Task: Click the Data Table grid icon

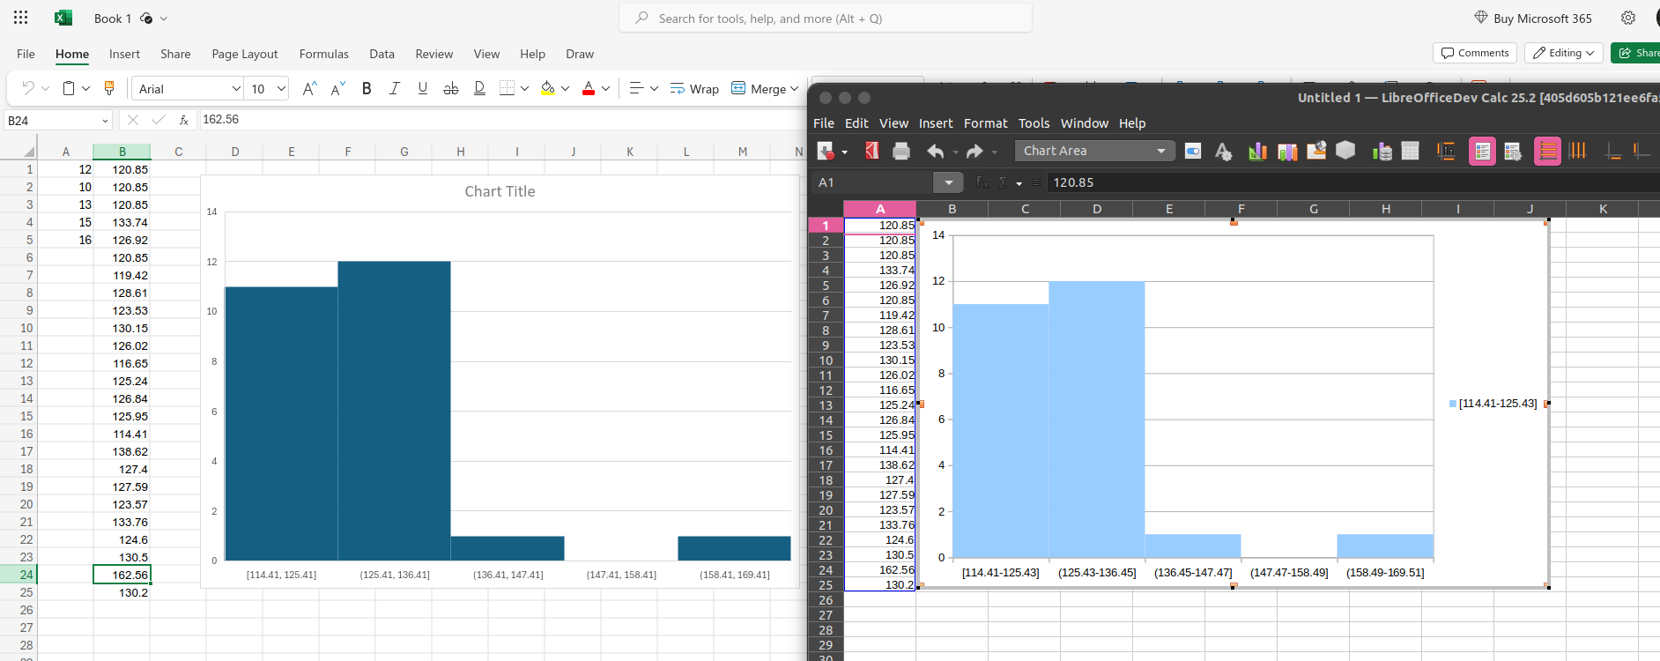Action: (x=1411, y=151)
